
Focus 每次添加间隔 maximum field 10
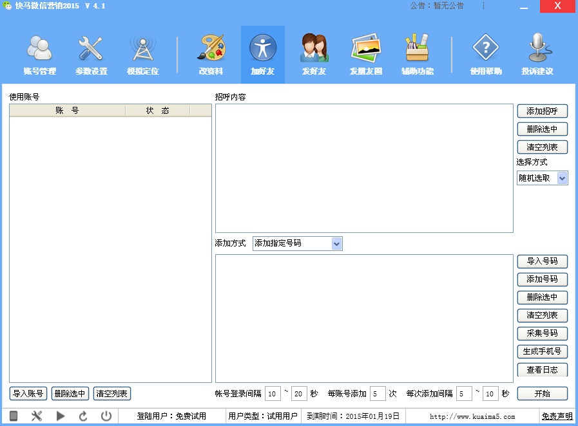click(490, 394)
